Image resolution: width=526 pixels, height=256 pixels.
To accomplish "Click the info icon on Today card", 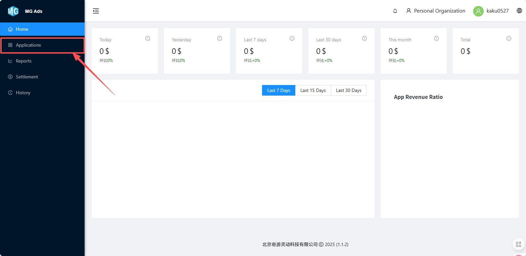I will point(148,38).
